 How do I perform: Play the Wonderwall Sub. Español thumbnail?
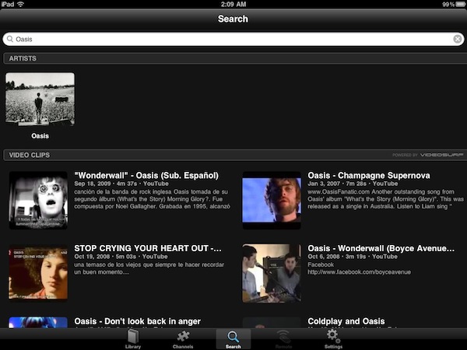(x=39, y=200)
